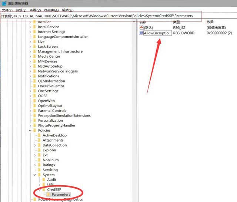Expand the DataCollection key

[35, 145]
